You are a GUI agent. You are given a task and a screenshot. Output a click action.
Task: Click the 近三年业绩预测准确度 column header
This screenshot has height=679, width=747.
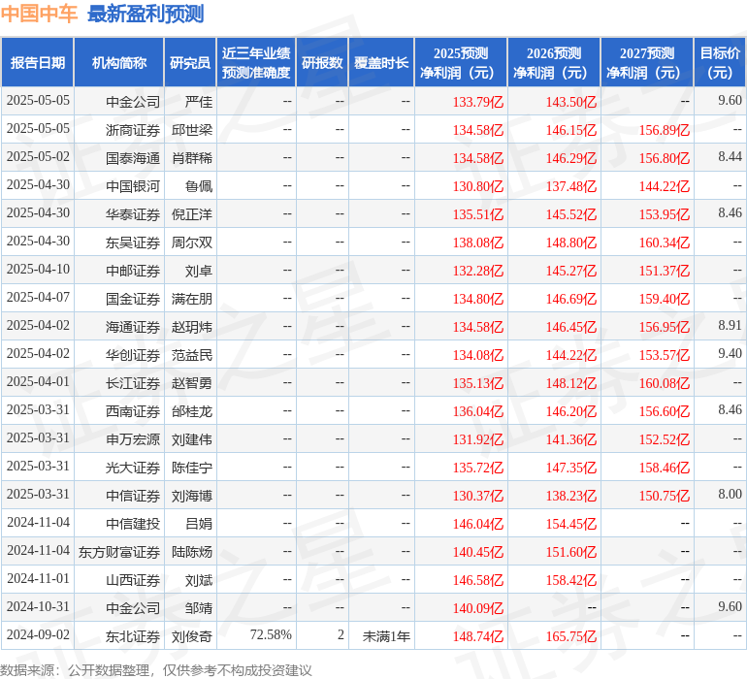coord(256,62)
